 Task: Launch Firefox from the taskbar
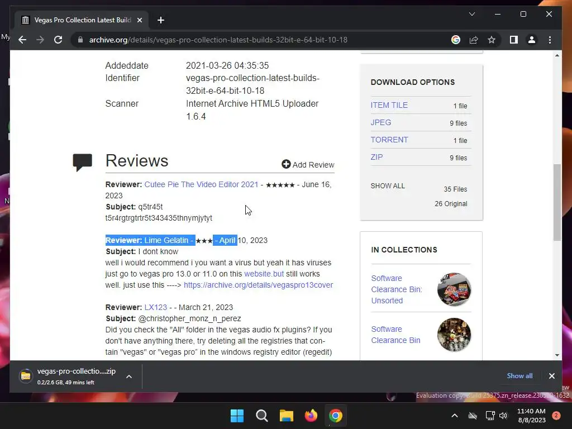click(x=311, y=416)
